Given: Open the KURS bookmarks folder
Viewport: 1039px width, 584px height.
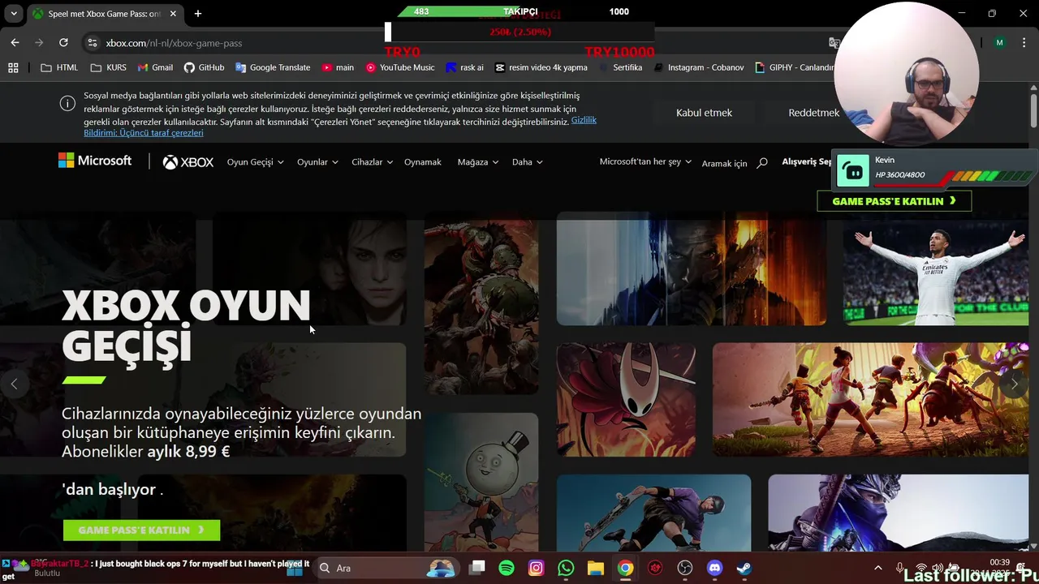Looking at the screenshot, I should 109,67.
